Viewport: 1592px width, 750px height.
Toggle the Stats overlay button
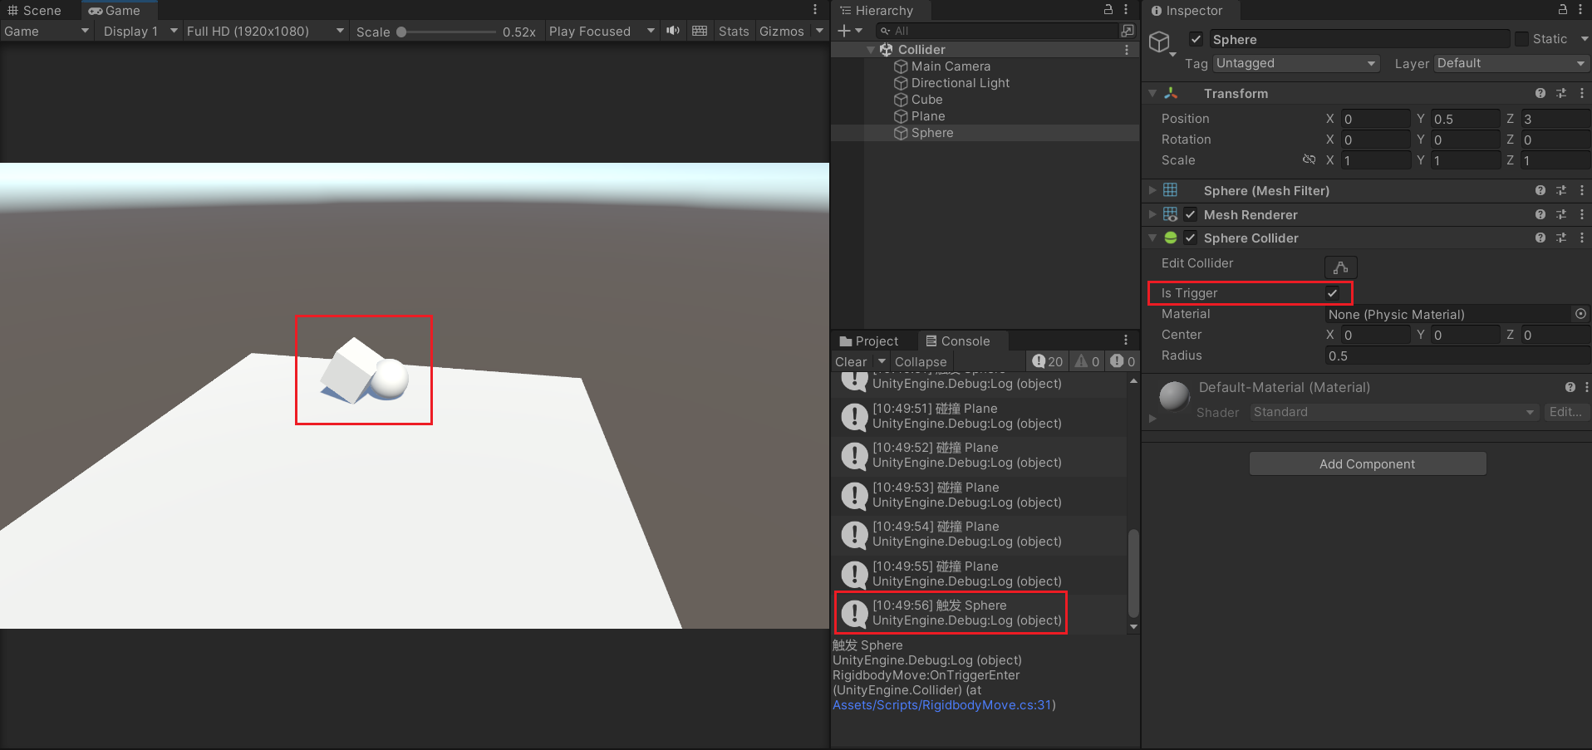coord(734,31)
